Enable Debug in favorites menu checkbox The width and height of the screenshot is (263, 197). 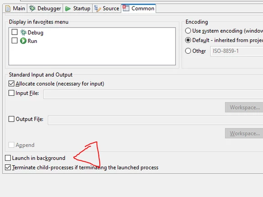(14, 32)
